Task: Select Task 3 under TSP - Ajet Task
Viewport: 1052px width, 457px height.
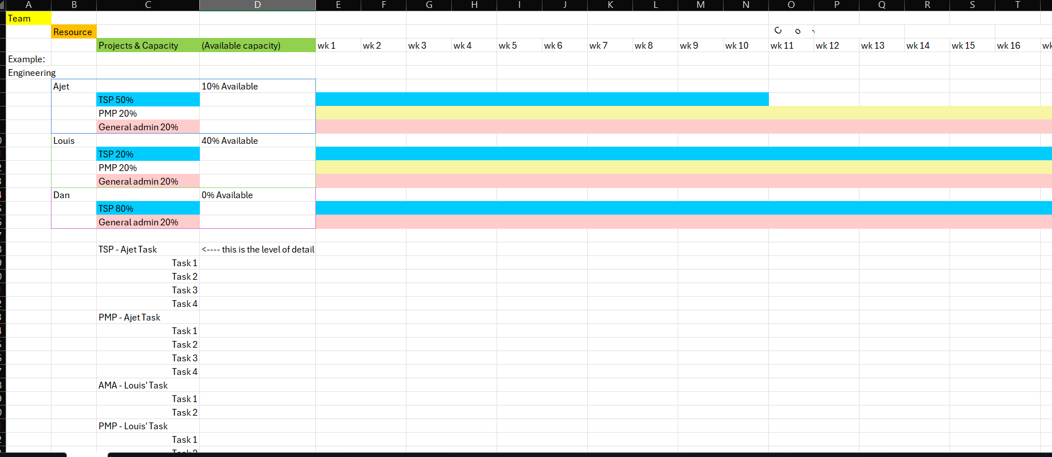Action: tap(148, 290)
